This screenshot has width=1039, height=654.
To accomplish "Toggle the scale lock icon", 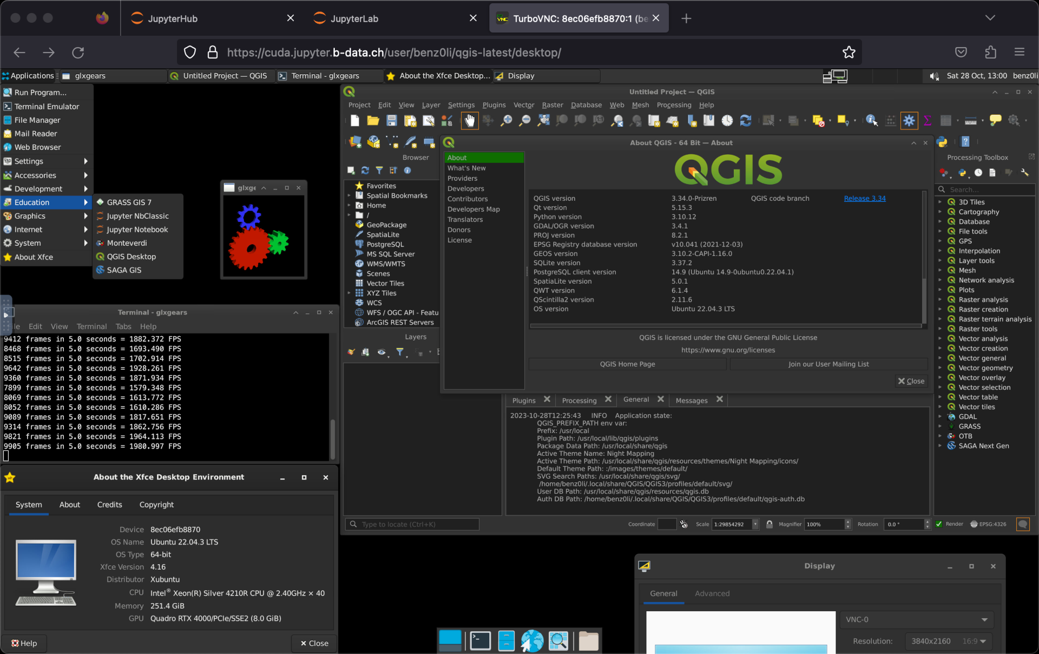I will 770,524.
